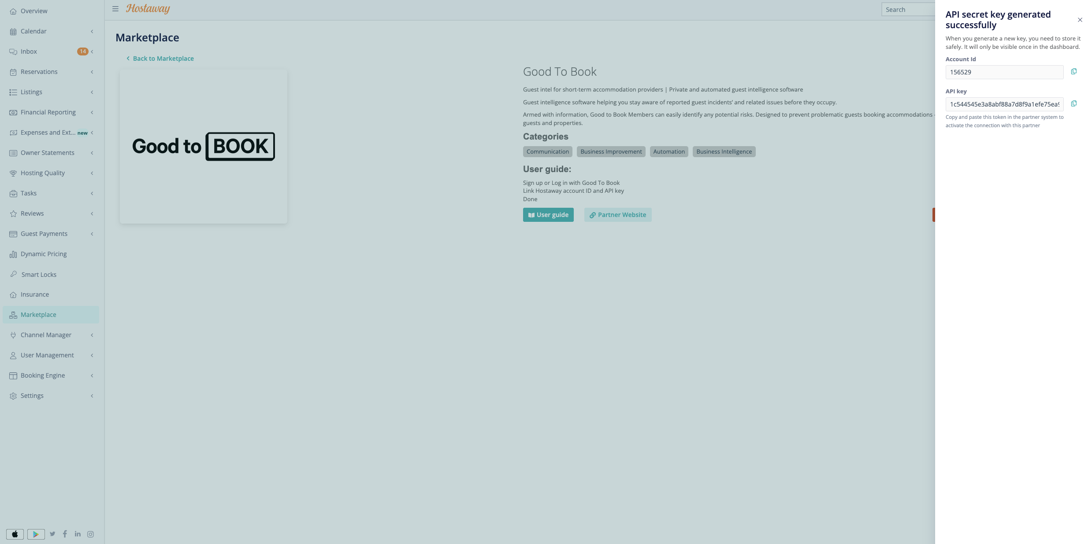Expand the Listings submenu chevron
1092x544 pixels.
click(x=92, y=92)
